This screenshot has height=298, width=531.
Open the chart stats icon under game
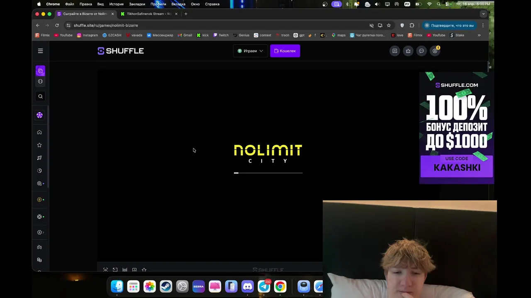(134, 270)
